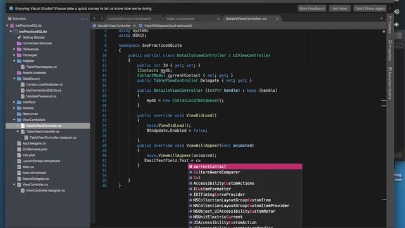Select TableViewAdapter.cs in the solution tree
405x228 pixels.
pyautogui.click(x=41, y=66)
